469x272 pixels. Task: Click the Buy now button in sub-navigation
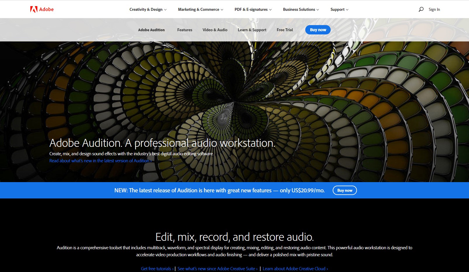pos(318,30)
